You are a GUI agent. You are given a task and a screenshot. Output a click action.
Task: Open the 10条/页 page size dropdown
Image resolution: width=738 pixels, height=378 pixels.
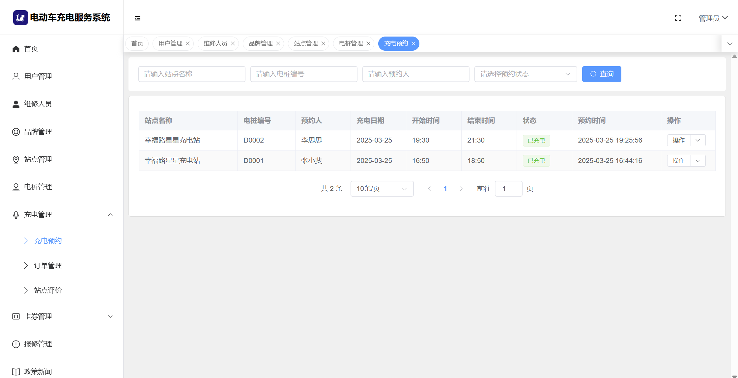pos(382,189)
